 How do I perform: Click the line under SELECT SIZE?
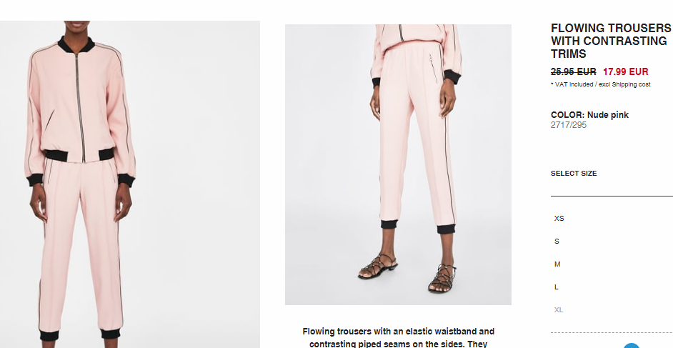[612, 196]
